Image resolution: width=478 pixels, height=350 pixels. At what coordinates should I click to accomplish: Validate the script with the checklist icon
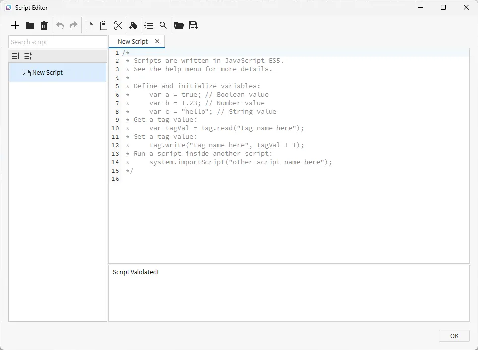[x=148, y=25]
